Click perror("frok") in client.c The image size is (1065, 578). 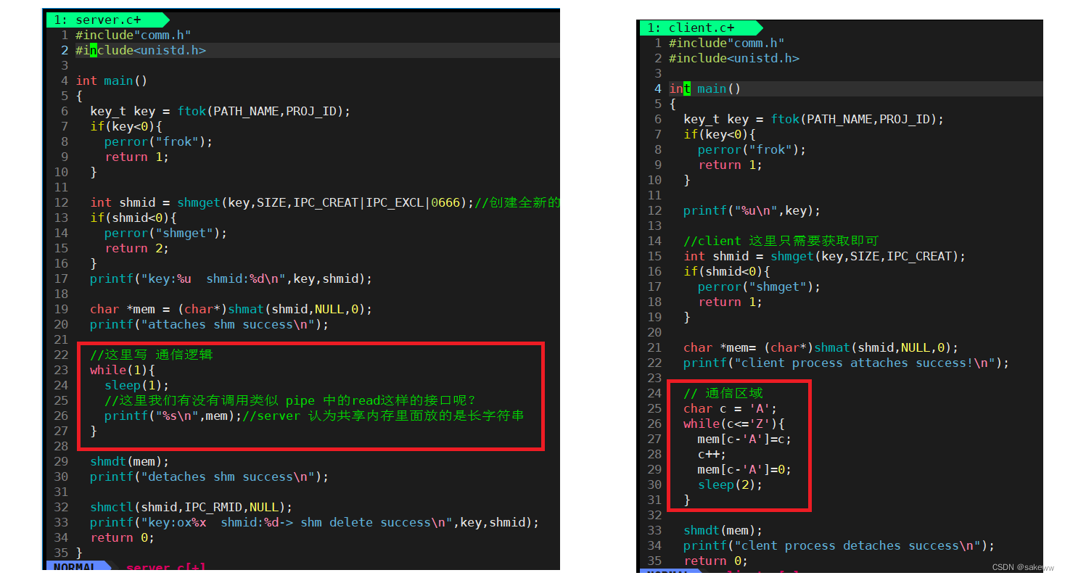pyautogui.click(x=752, y=149)
